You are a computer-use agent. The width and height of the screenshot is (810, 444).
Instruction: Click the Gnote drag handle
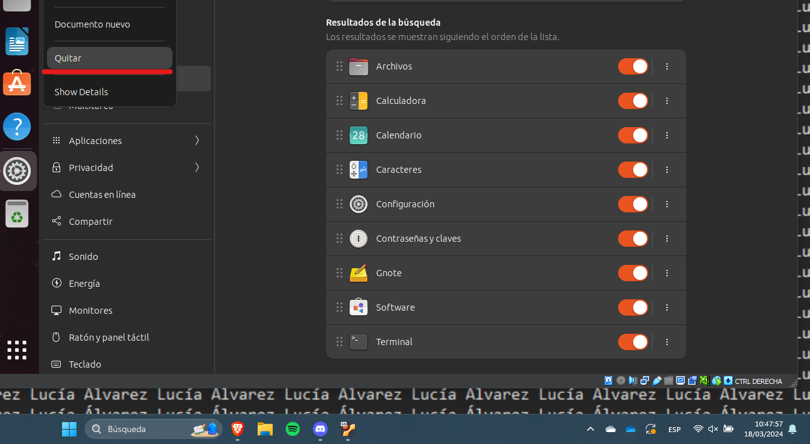(x=339, y=273)
